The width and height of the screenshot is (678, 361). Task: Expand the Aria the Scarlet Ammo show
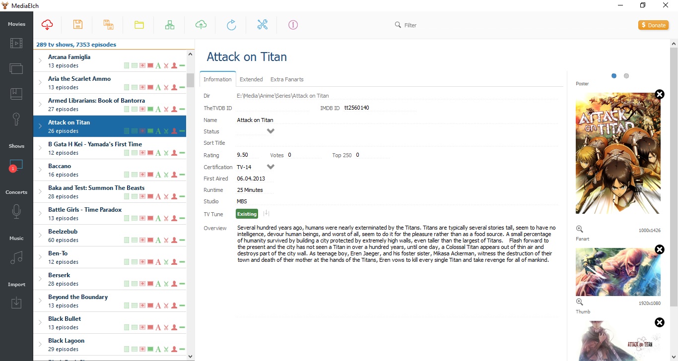[40, 83]
